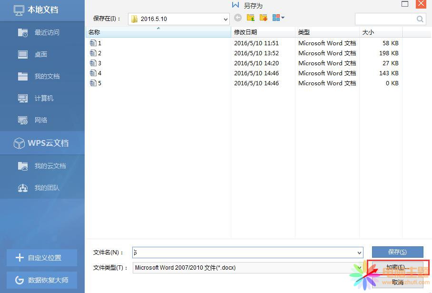The image size is (432, 293).
Task: Open the 最近访问 (Recent) section in sidebar
Action: (40, 32)
